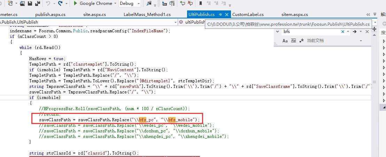The image size is (386, 157).
Task: Open the browser selection dropdown next to Google Chrome
Action: (x=115, y=3)
